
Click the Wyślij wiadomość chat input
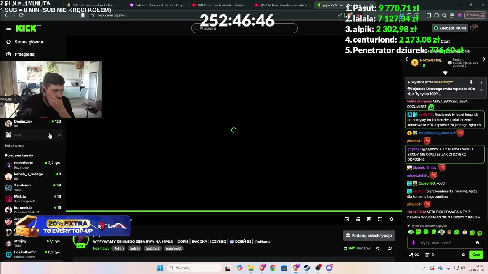(445, 243)
